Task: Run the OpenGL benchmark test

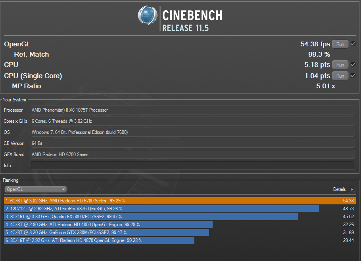Action: [340, 44]
